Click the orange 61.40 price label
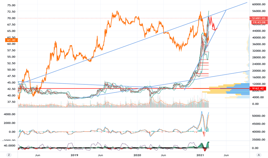 (x=12, y=40)
